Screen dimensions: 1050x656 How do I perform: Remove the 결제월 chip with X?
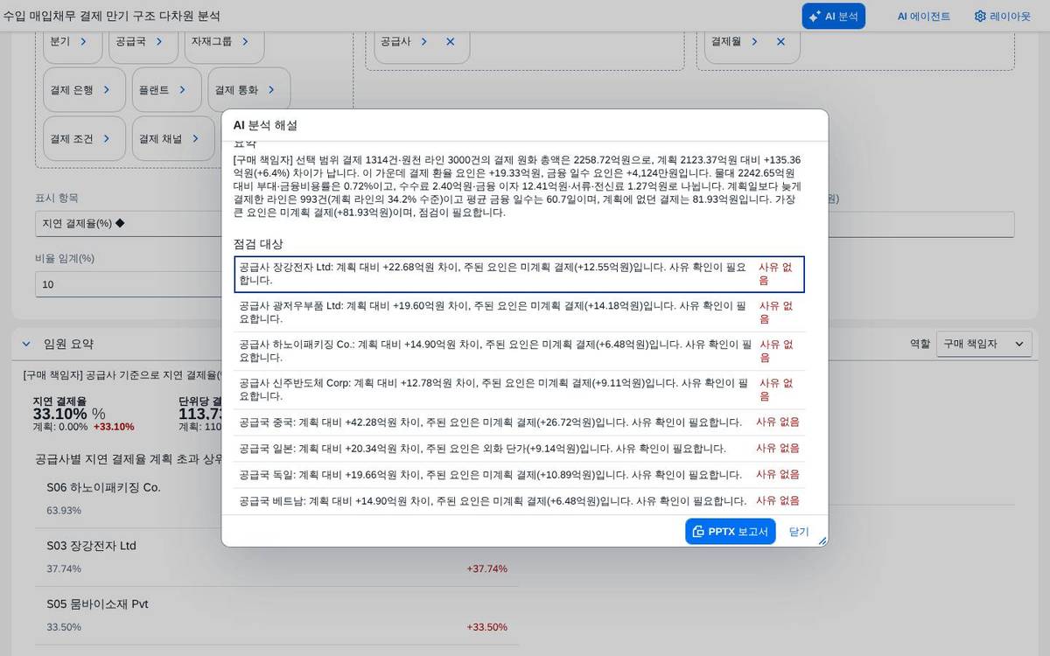pos(780,41)
